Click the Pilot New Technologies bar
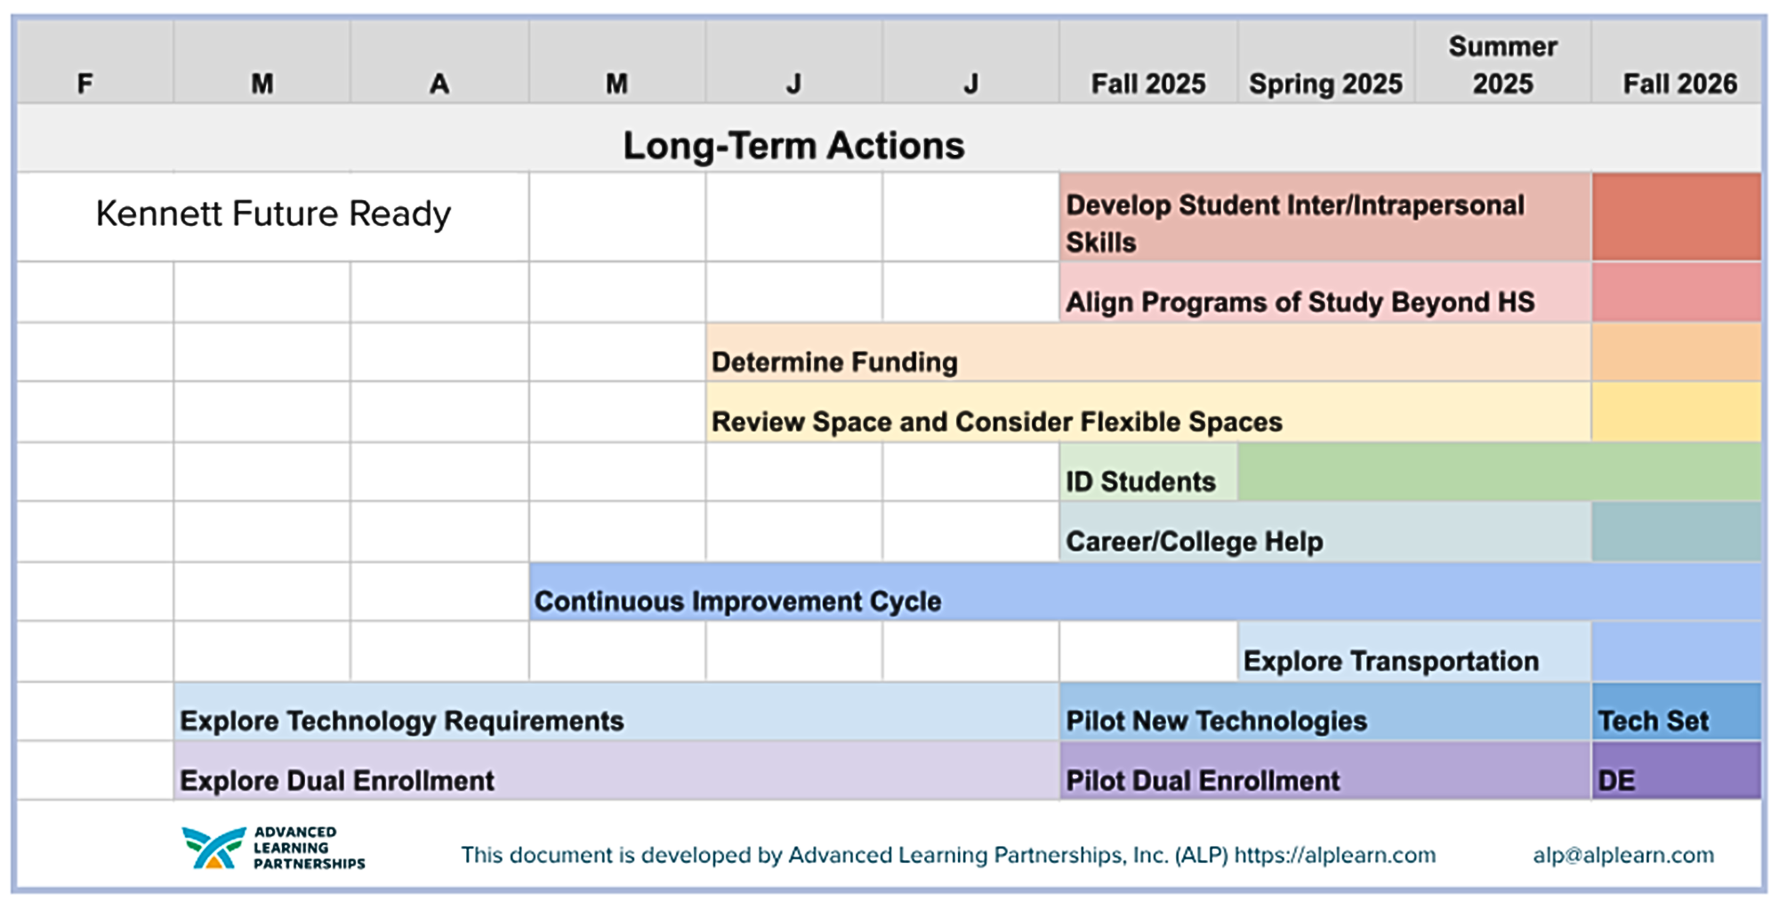Viewport: 1779px width, 910px height. click(x=1216, y=720)
